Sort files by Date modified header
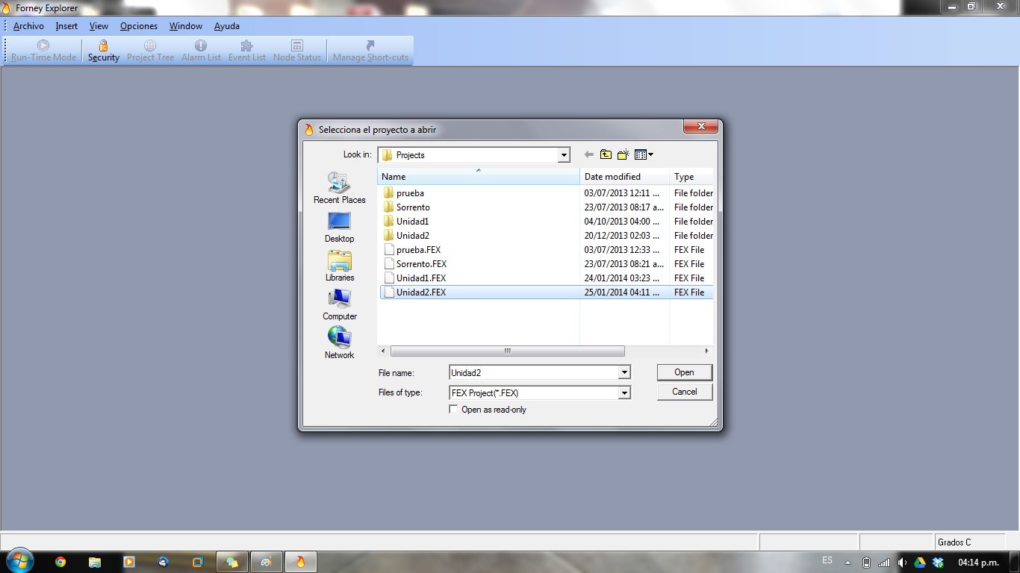Image resolution: width=1020 pixels, height=573 pixels. click(625, 177)
